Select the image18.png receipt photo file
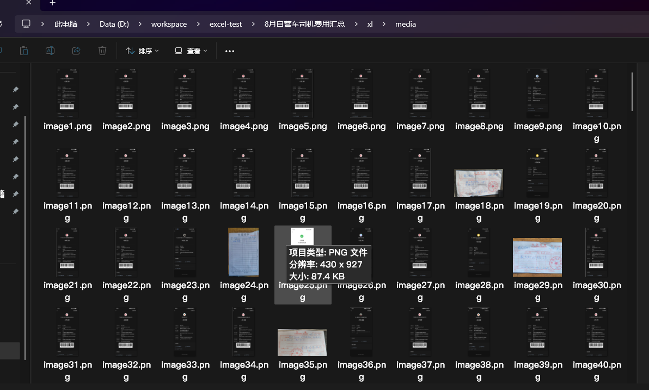Screen dimensions: 649x390 479,183
